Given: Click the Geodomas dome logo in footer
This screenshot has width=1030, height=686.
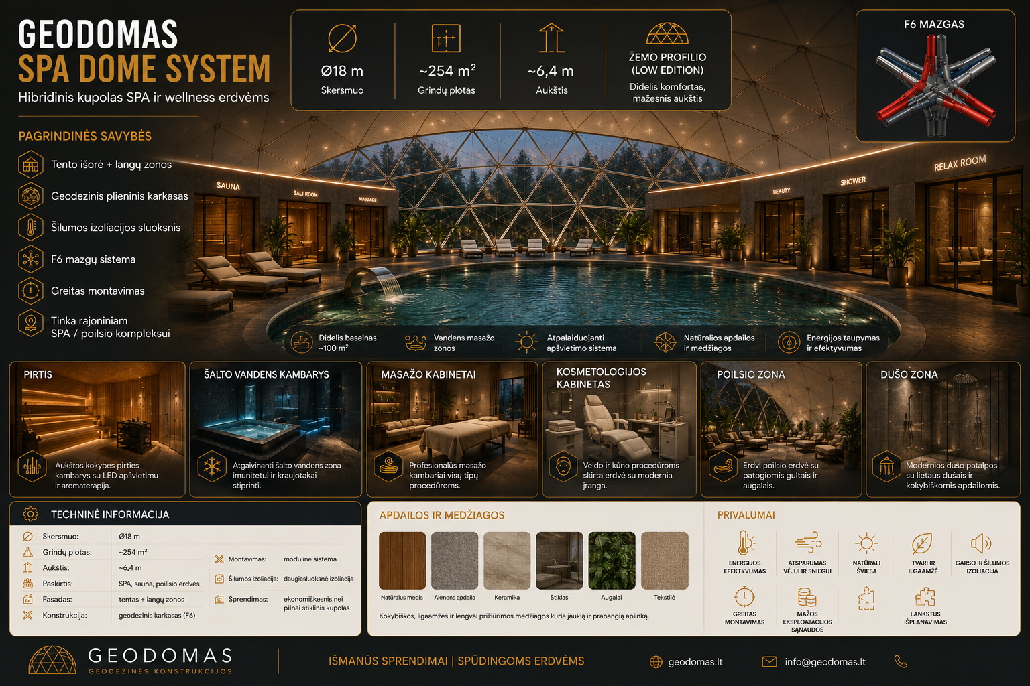Looking at the screenshot, I should 52,660.
